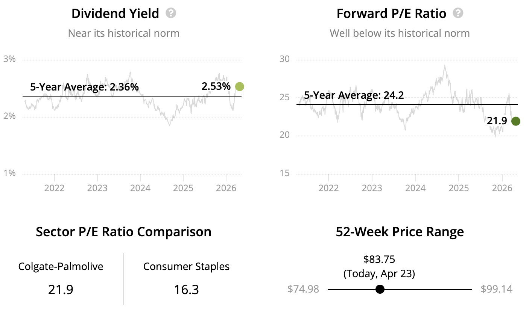Click the 52-Week Price Range heading
The width and height of the screenshot is (532, 314).
tap(400, 232)
